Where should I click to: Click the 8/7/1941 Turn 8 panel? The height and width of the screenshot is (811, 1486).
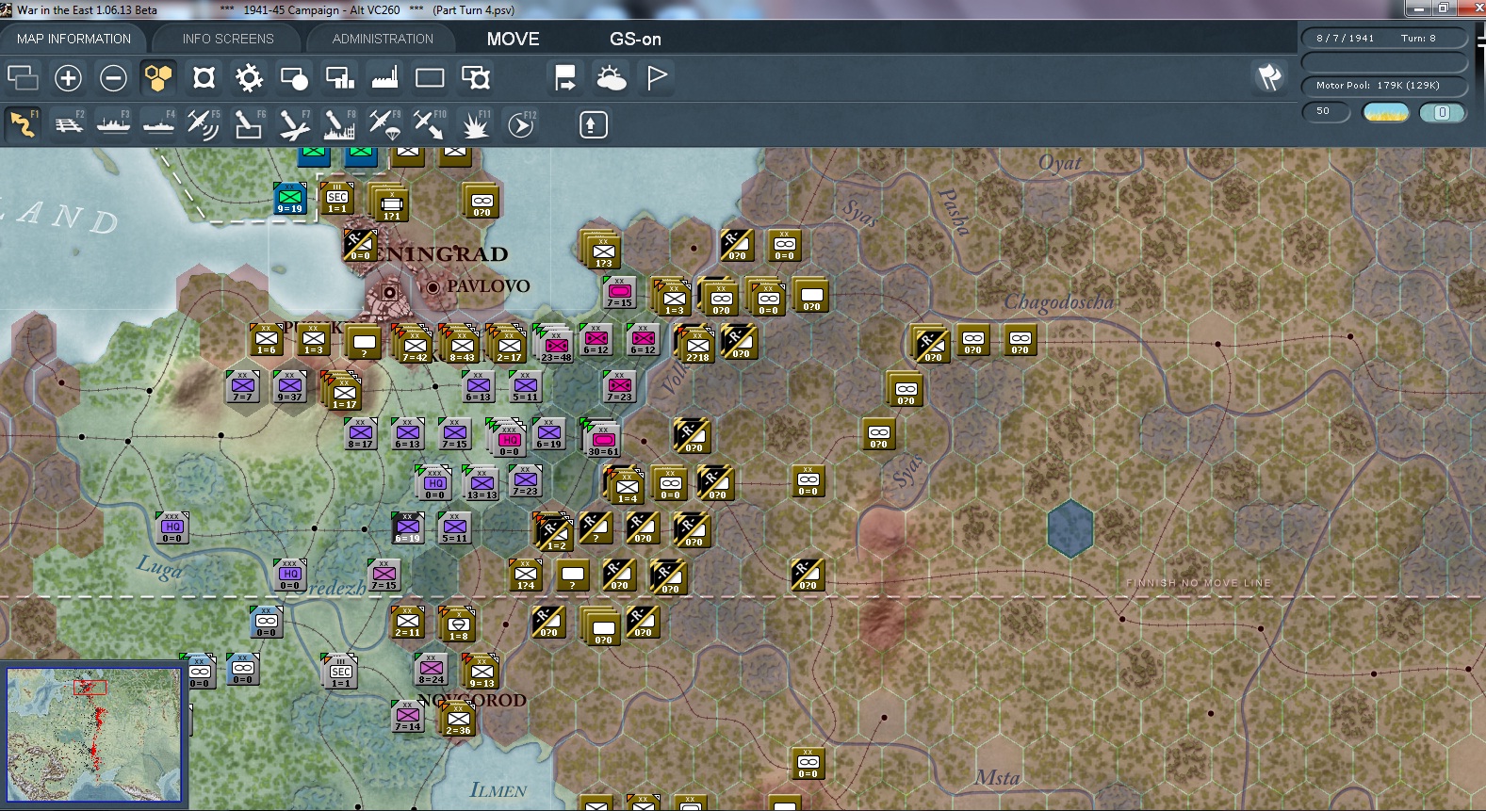pos(1383,38)
